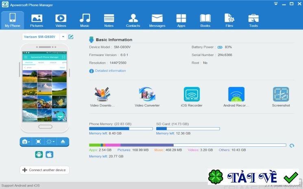
Task: Launch the Video Converter tool
Action: pyautogui.click(x=147, y=97)
